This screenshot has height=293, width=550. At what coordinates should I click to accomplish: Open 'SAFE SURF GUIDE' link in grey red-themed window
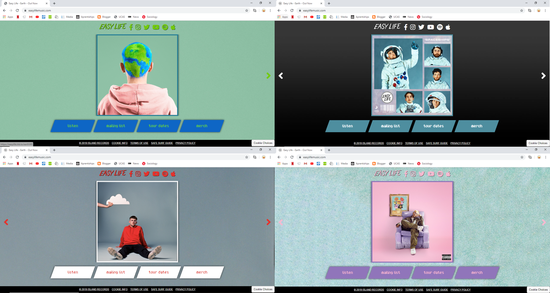click(x=162, y=290)
